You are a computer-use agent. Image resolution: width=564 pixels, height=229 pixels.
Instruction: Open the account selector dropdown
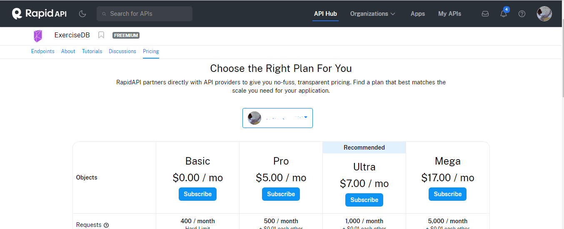(277, 118)
